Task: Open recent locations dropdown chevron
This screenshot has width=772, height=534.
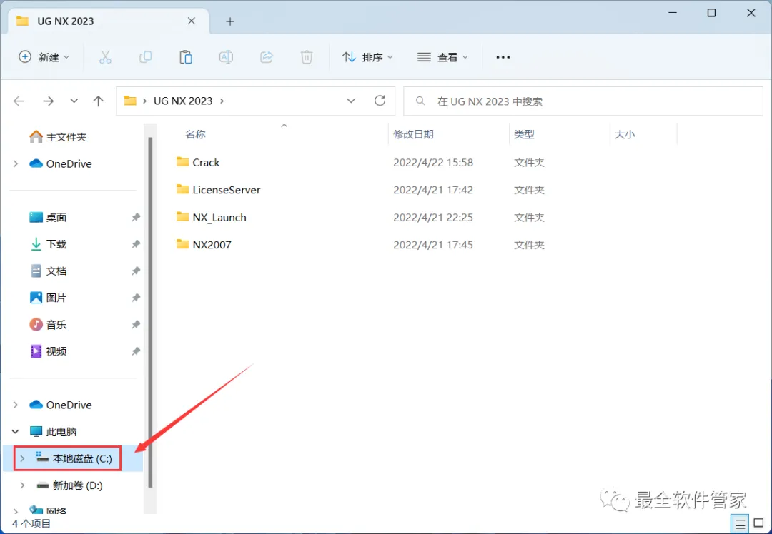Action: coord(74,101)
